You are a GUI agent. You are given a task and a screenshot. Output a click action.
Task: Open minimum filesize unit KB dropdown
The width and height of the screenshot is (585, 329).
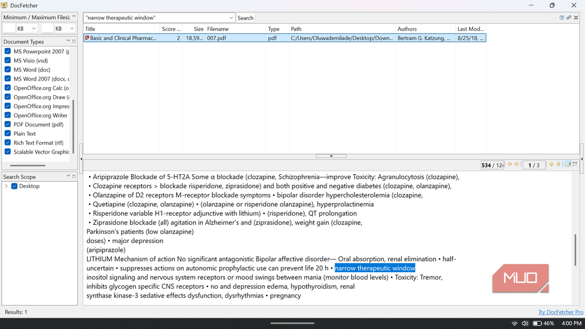pos(26,28)
